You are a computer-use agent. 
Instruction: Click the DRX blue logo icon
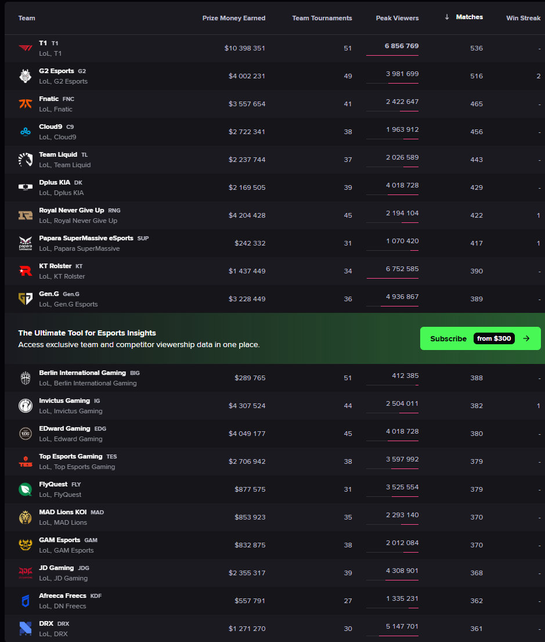pos(26,629)
